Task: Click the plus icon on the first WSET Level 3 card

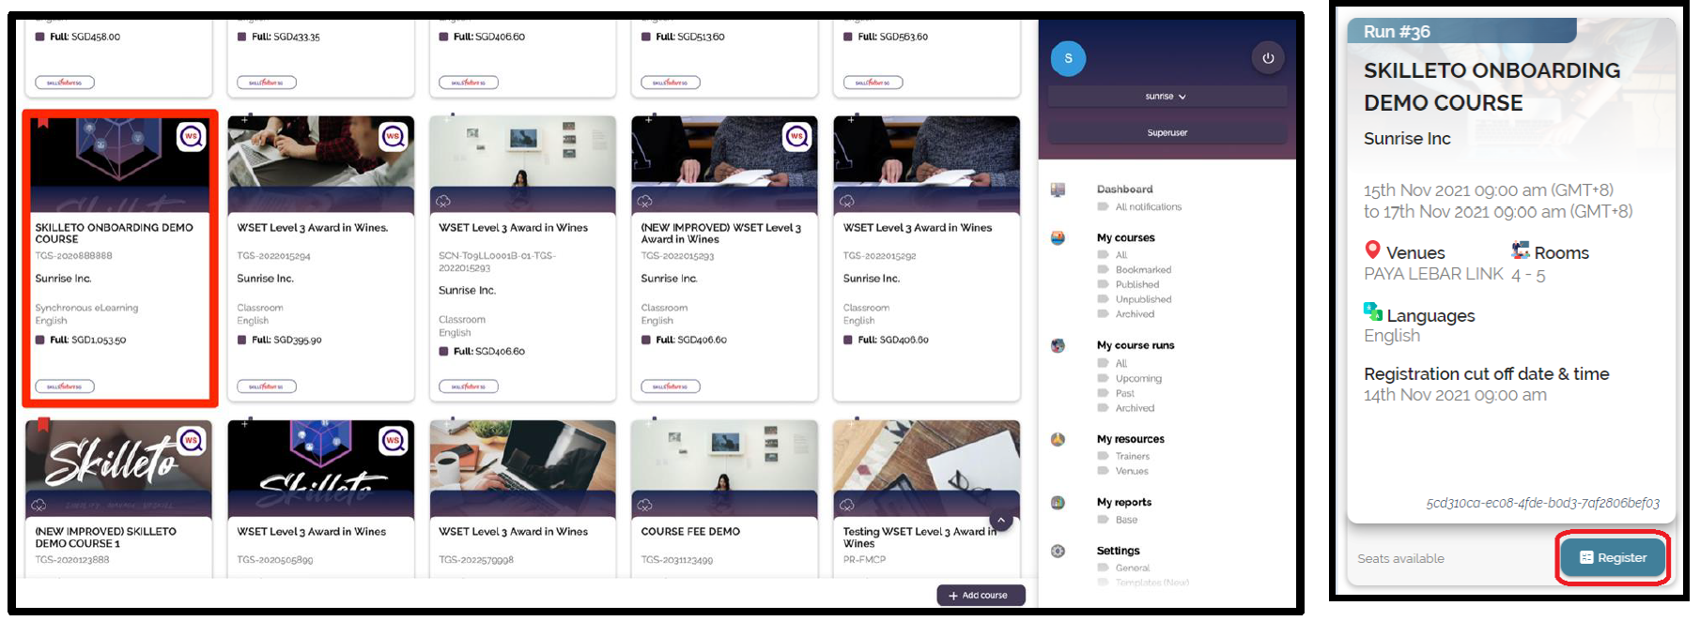Action: point(245,120)
